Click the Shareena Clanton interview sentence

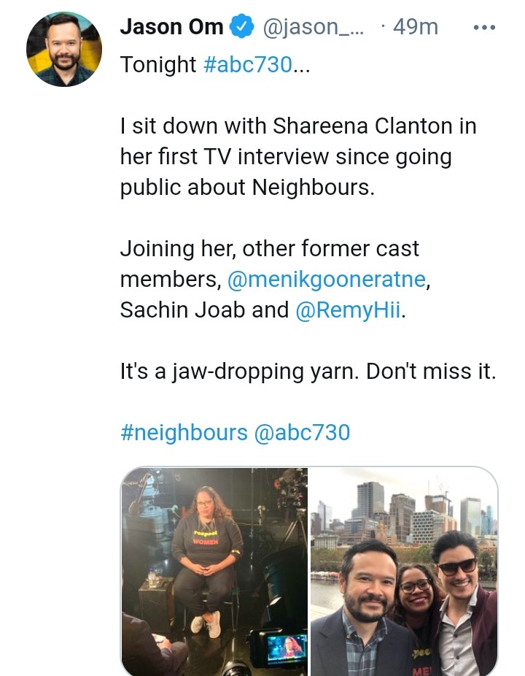(x=297, y=126)
